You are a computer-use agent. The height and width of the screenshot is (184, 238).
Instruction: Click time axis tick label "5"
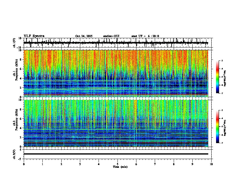(x=117, y=164)
